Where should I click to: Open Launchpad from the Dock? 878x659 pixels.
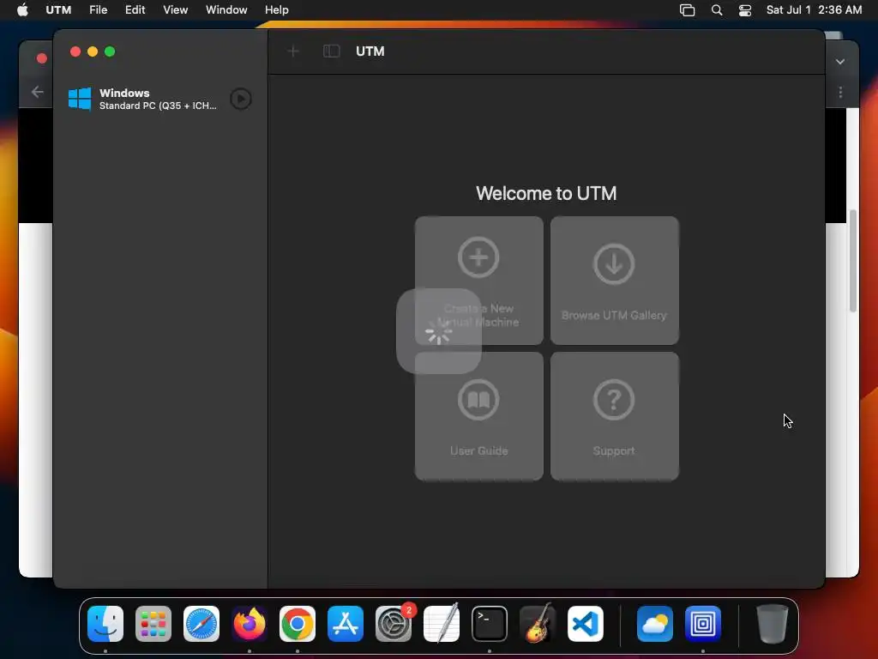[153, 624]
